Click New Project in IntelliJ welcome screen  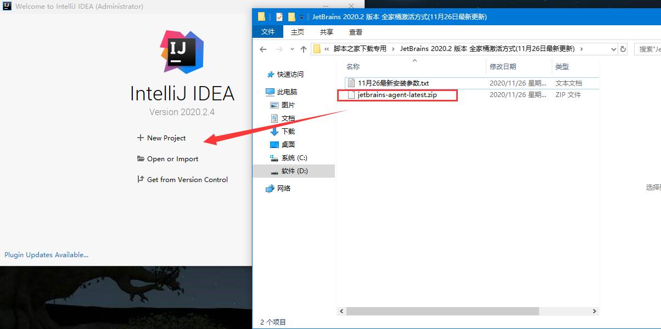[x=166, y=138]
